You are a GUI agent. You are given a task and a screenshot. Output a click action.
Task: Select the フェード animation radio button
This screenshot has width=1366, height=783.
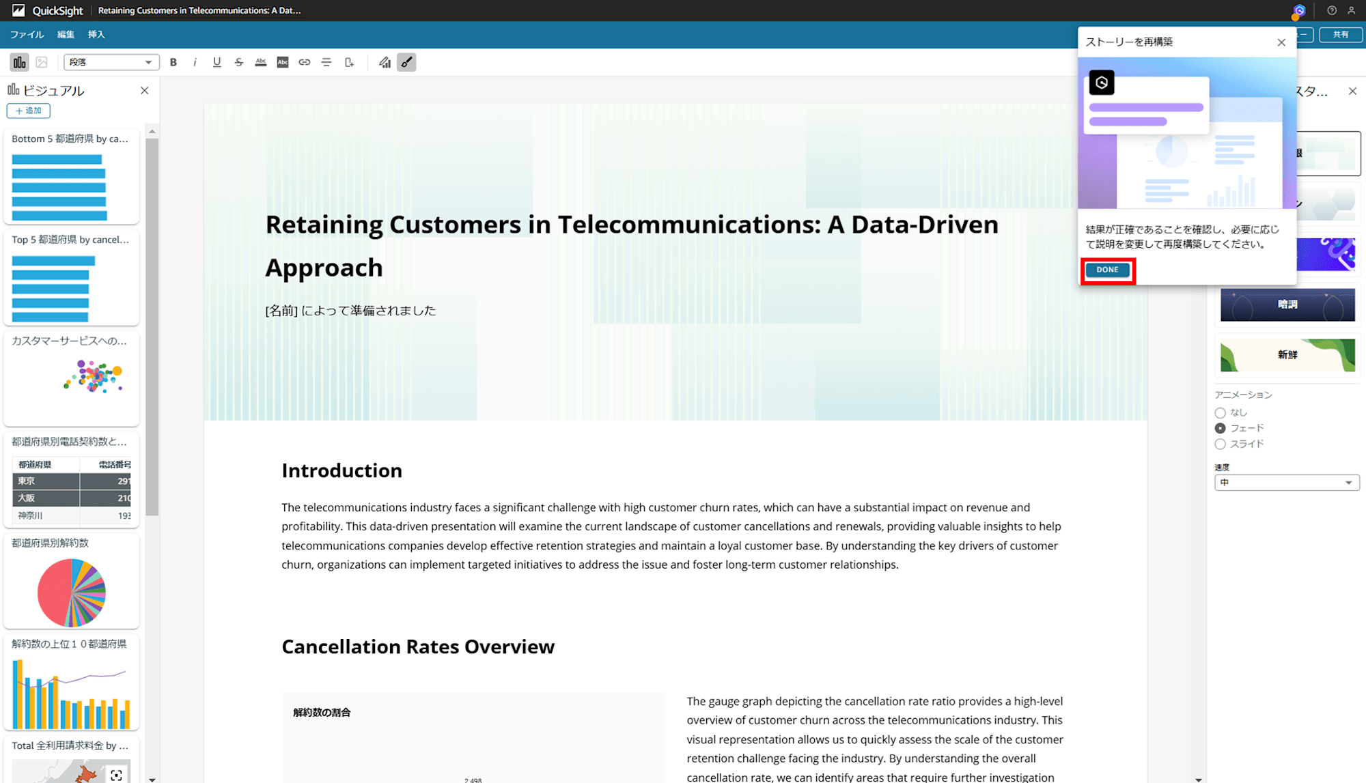[x=1220, y=429]
